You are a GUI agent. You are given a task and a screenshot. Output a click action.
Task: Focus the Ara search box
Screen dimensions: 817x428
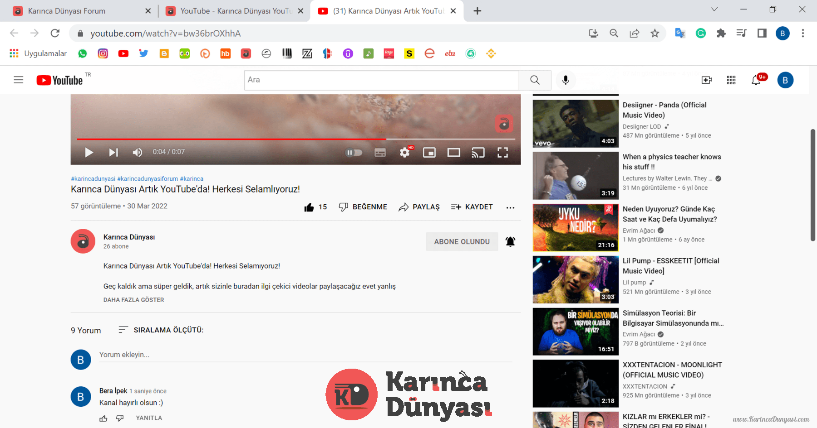pyautogui.click(x=381, y=80)
